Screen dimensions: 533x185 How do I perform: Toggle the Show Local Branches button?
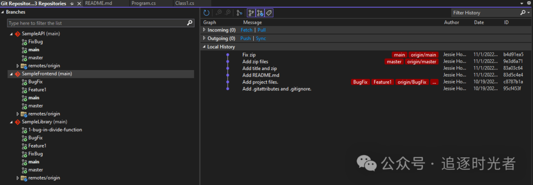pos(251,13)
